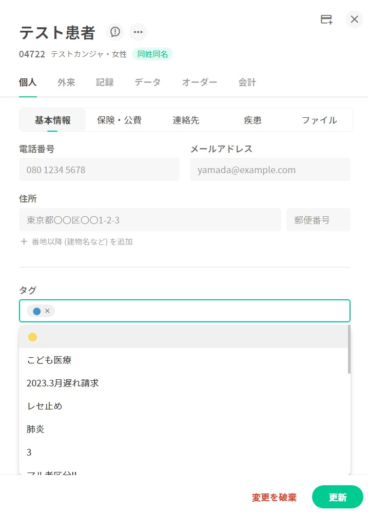Go to the オーダー tab
This screenshot has width=368, height=514.
199,83
